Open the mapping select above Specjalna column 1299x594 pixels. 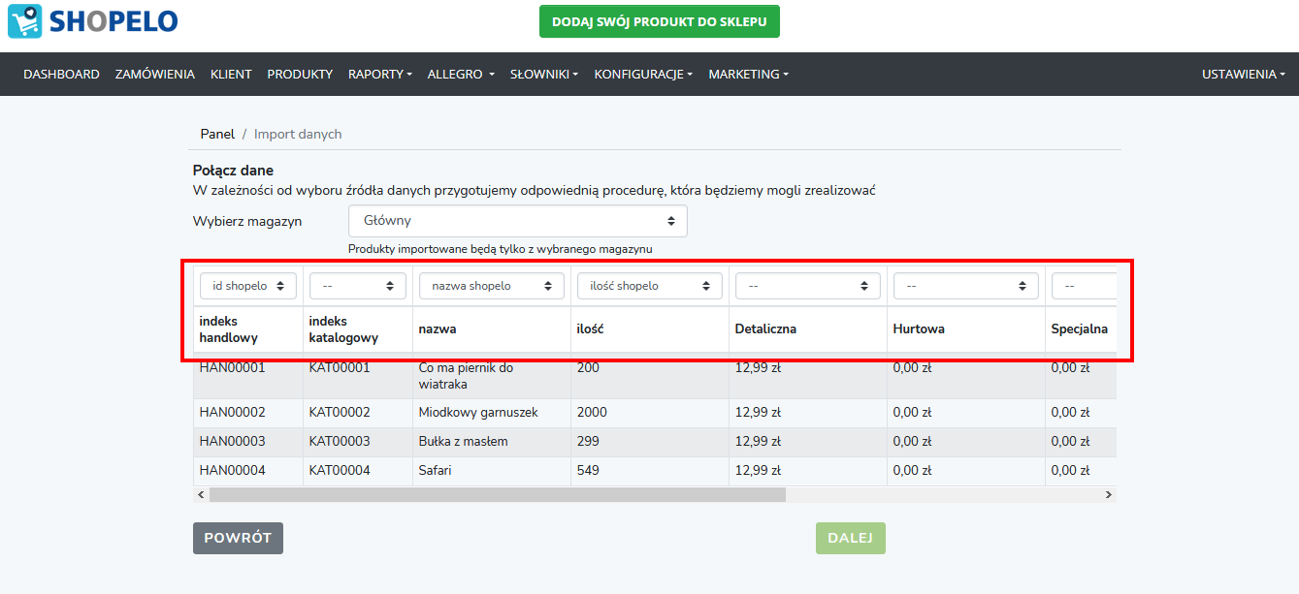click(x=1084, y=286)
